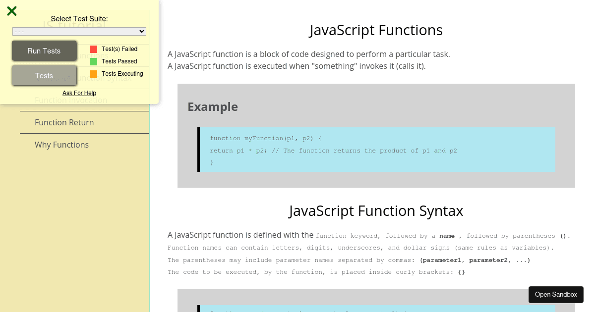Click the 'function myFunction(p1, p2) {' code line
Screen dimensions: 595x312
[x=266, y=138]
